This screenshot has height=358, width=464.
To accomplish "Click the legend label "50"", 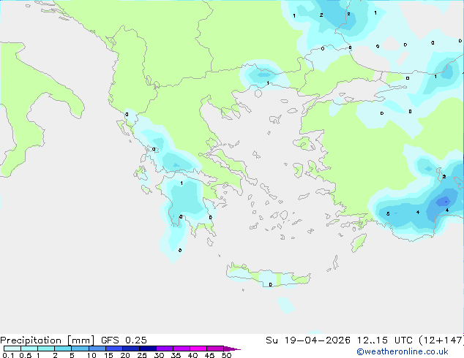I will [x=226, y=355].
